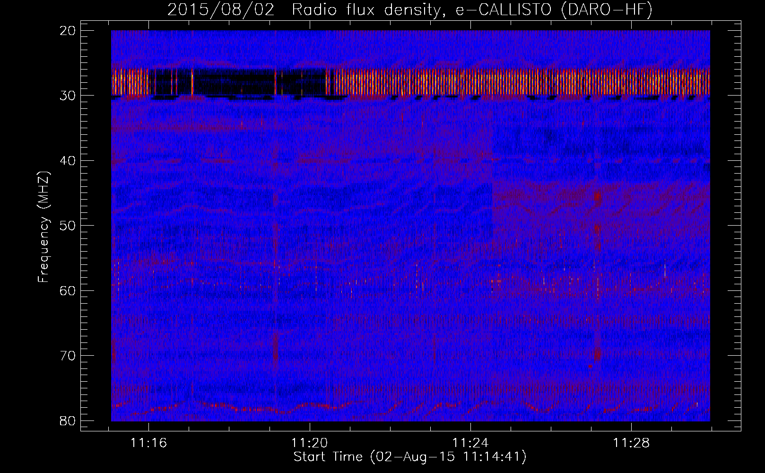
Task: Click the 11:24 time axis label
Action: (470, 443)
